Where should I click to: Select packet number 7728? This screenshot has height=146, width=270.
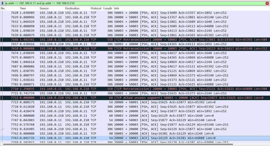click(135, 107)
